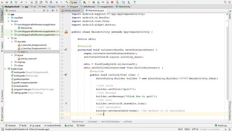
Task: Collapse the res folder node
Action: tap(8, 38)
